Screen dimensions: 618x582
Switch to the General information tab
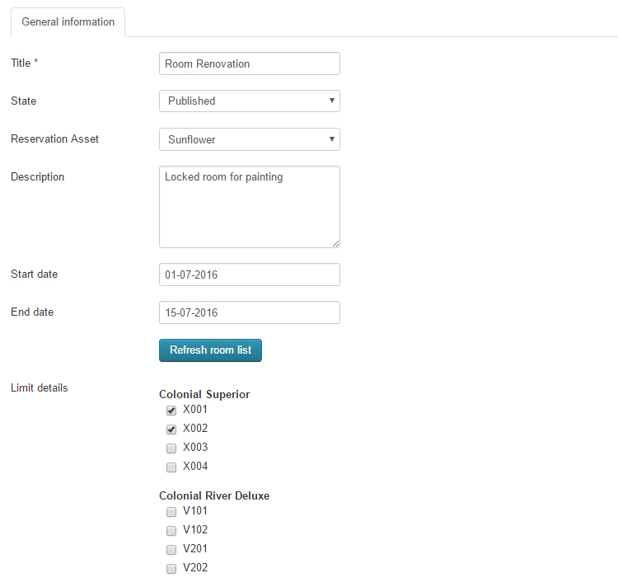coord(68,22)
